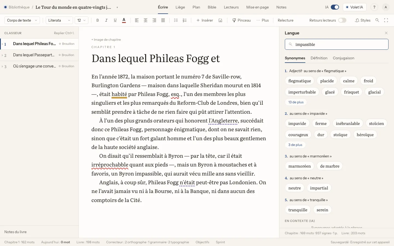Open the Plan tab
The width and height of the screenshot is (394, 246).
point(196,7)
